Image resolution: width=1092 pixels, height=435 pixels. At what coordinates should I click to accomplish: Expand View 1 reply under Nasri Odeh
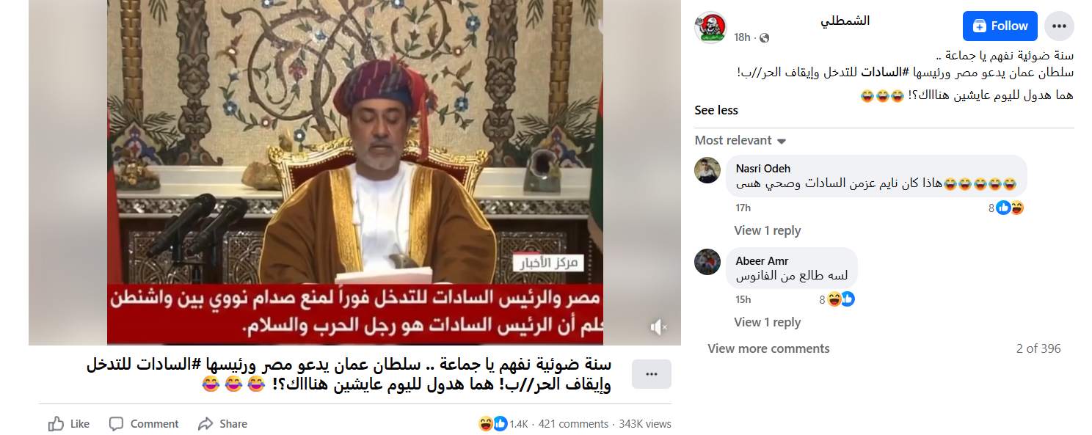(x=767, y=230)
